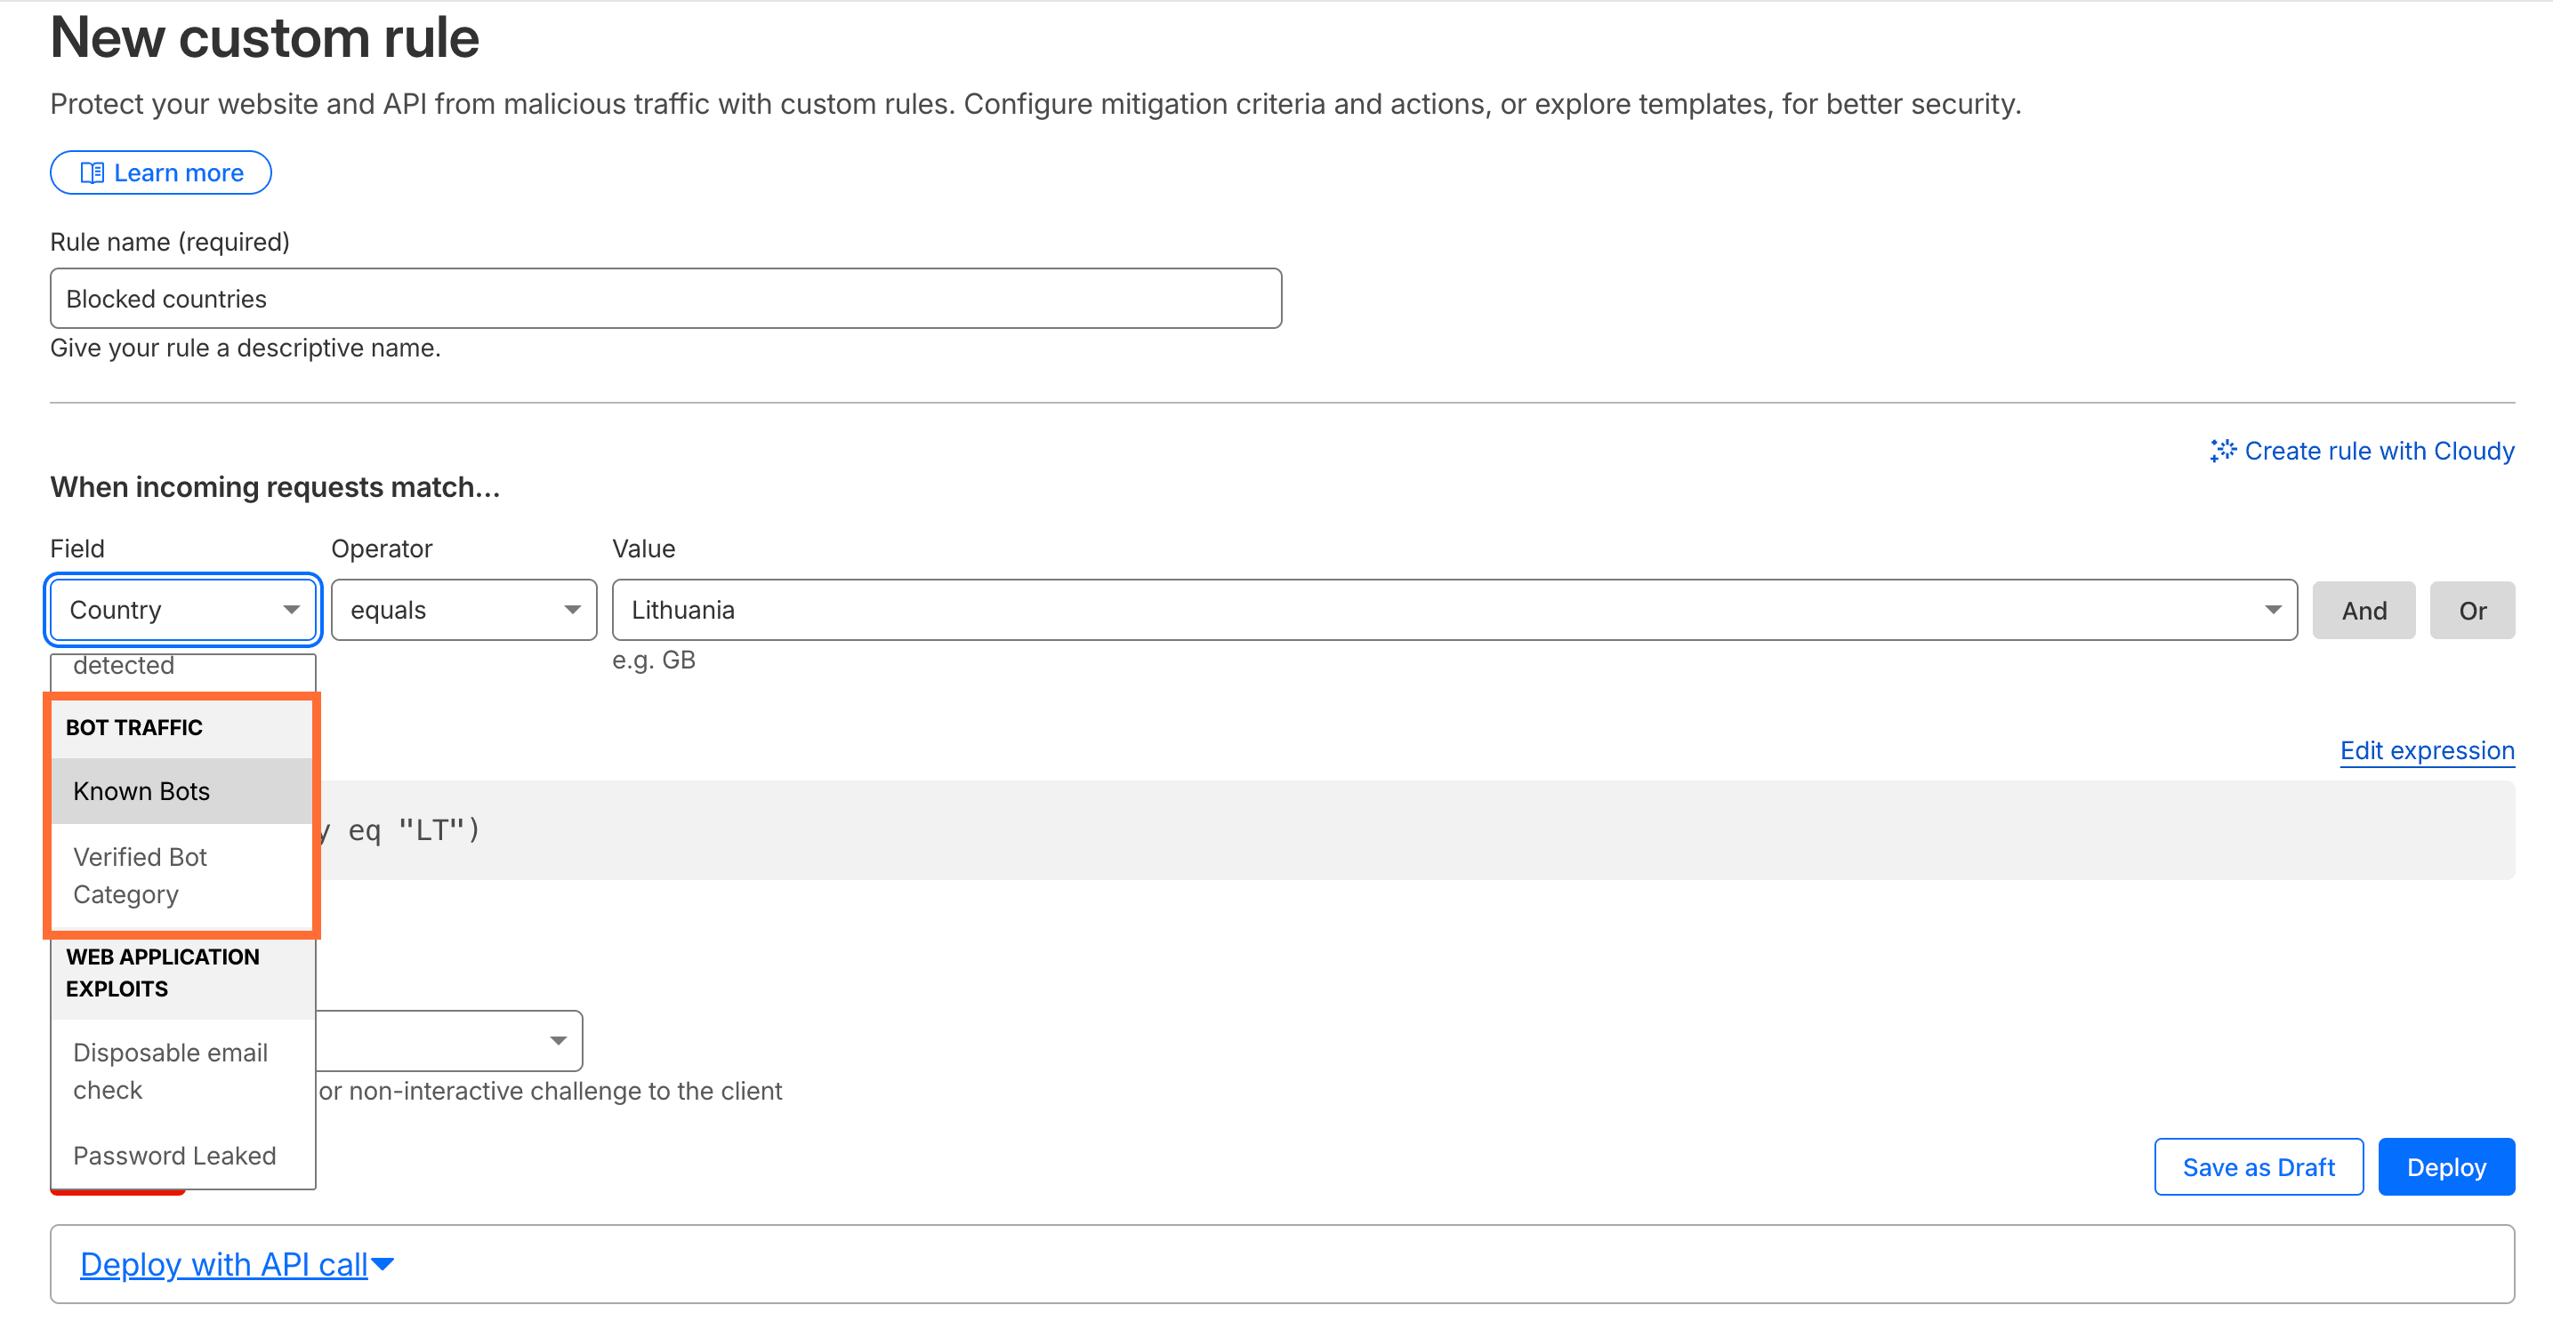The height and width of the screenshot is (1337, 2553).
Task: Choose Password Leaked option
Action: click(x=174, y=1155)
